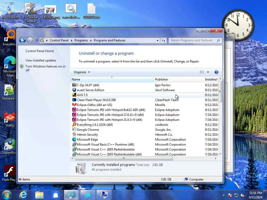Click the Programs breadcrumb
This screenshot has height=200, width=267.
click(x=81, y=40)
